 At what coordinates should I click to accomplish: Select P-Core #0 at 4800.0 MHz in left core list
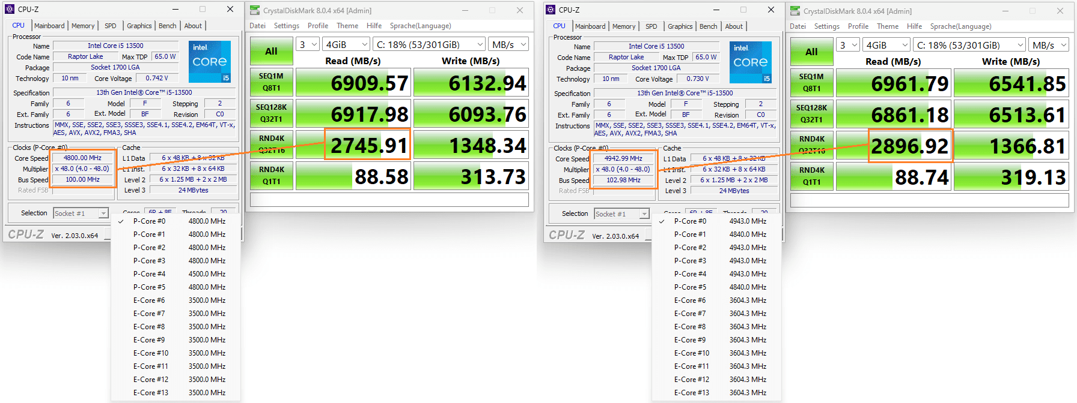[176, 221]
